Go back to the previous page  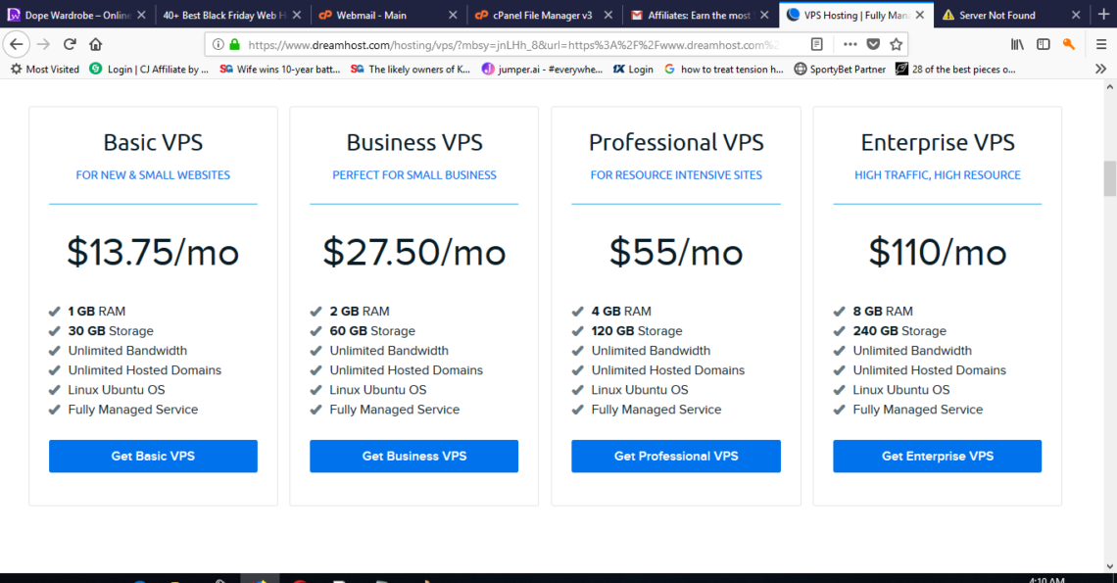(x=17, y=44)
